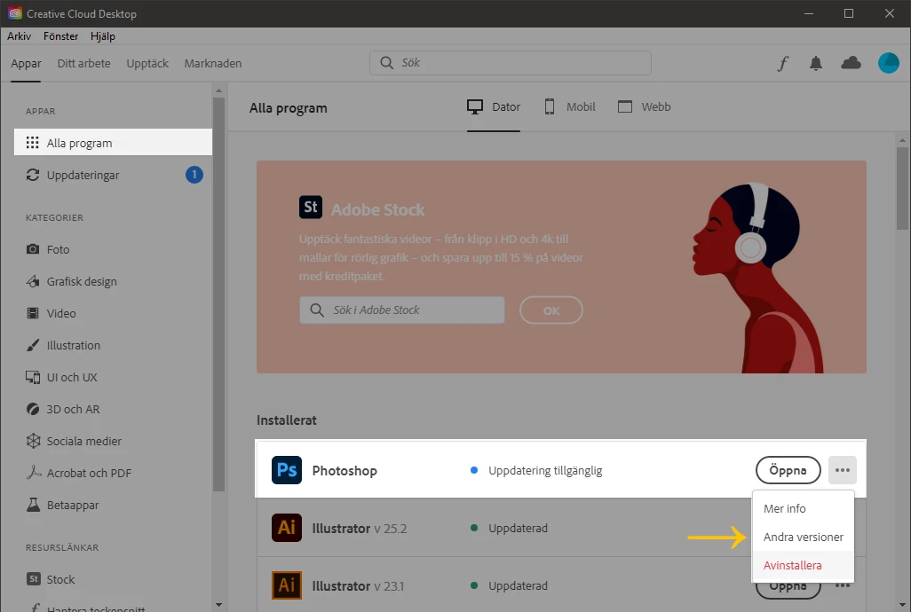The width and height of the screenshot is (911, 612).
Task: Open the Hjälp menu
Action: (103, 36)
